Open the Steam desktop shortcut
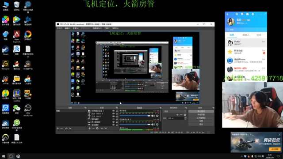 click(x=5, y=50)
